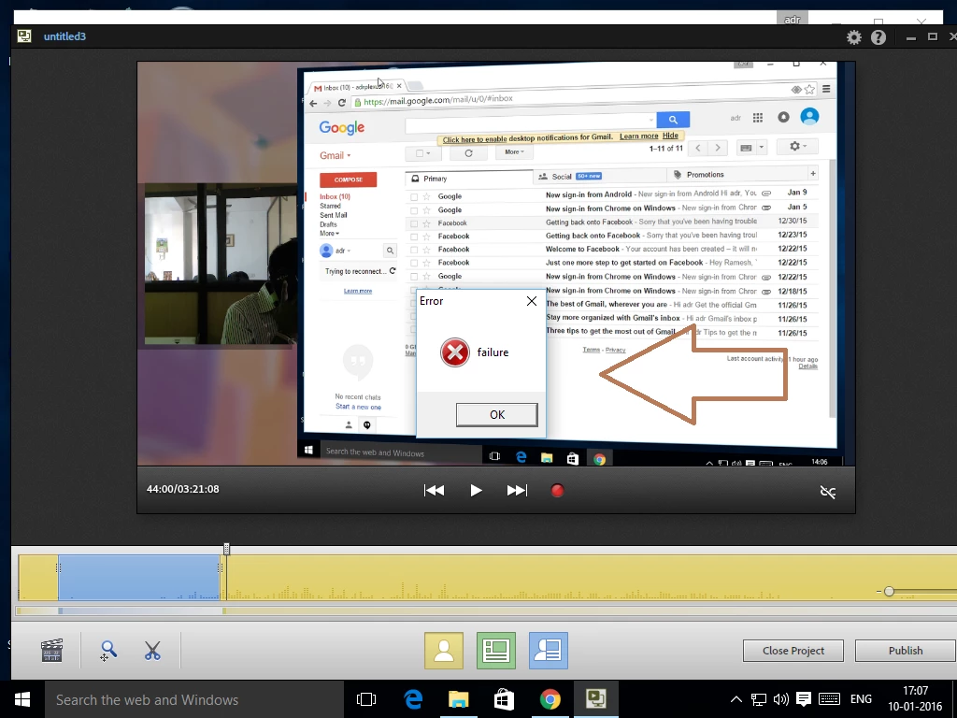Add a new Gmail inbox tab with plus

pos(812,173)
